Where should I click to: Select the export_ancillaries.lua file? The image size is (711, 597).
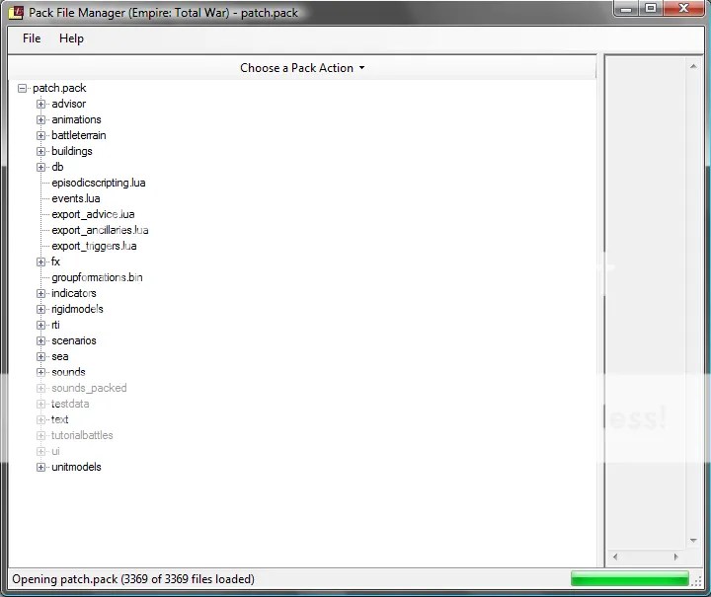(100, 230)
